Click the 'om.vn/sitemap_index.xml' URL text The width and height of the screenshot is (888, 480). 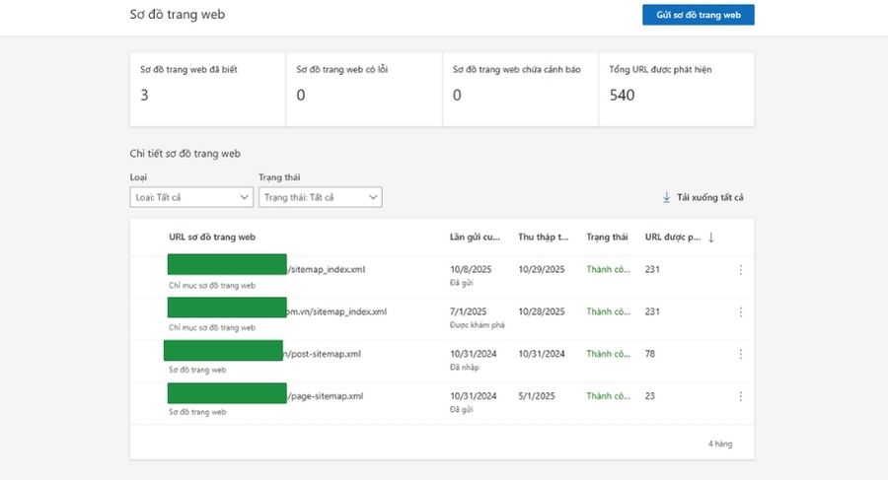(336, 311)
